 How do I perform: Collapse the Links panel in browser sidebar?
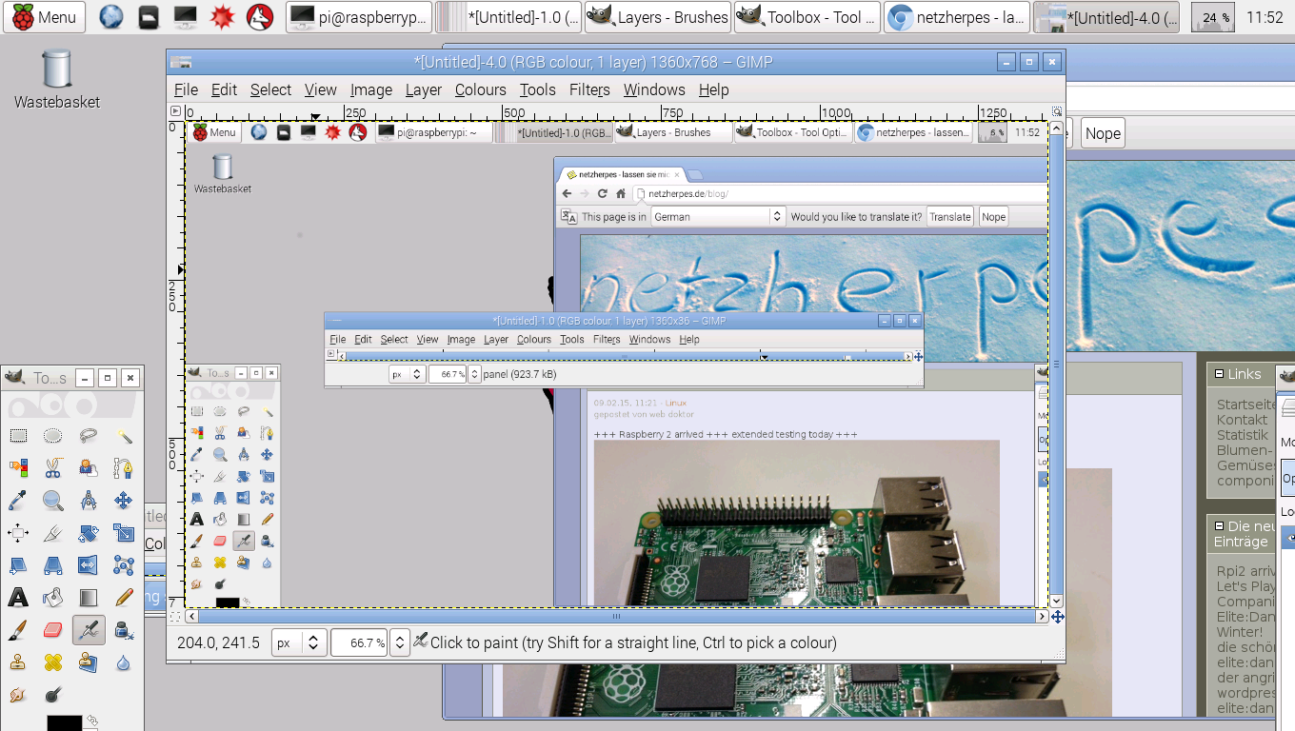pyautogui.click(x=1218, y=374)
